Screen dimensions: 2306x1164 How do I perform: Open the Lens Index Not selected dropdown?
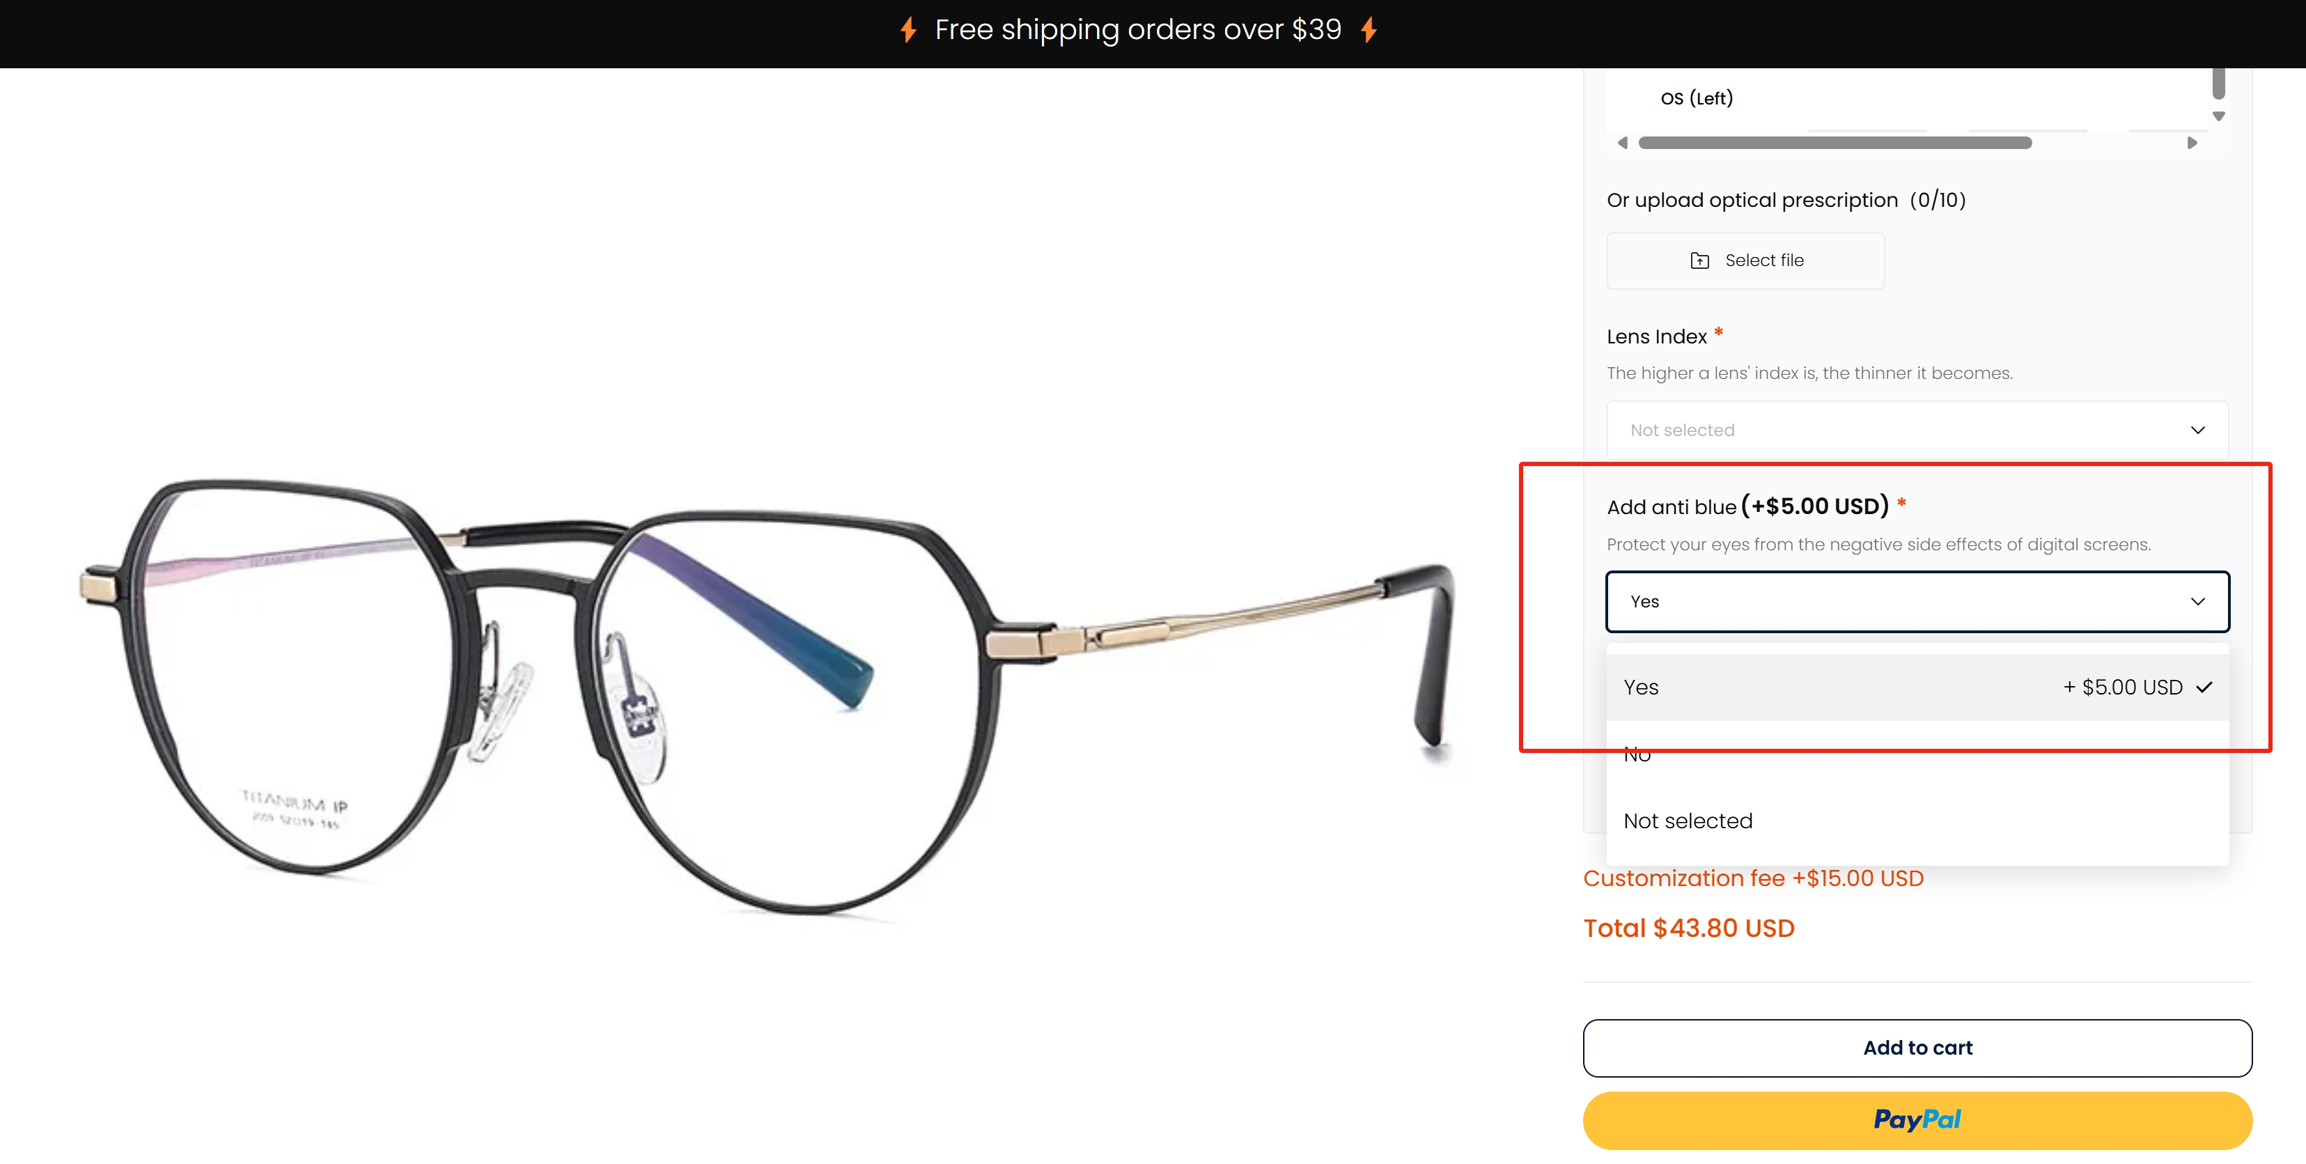click(x=1916, y=430)
